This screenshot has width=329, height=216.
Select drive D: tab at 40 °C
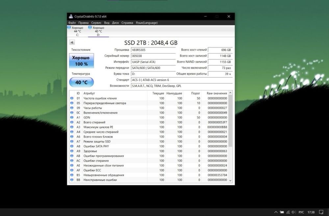pyautogui.click(x=98, y=31)
